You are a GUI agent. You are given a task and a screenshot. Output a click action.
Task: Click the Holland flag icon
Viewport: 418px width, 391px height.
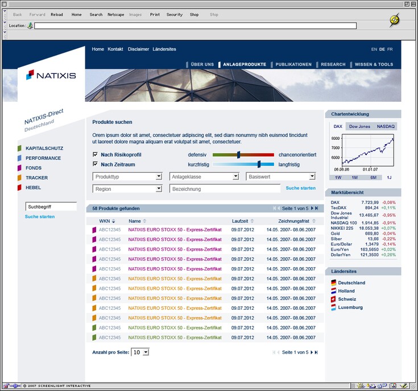(333, 291)
